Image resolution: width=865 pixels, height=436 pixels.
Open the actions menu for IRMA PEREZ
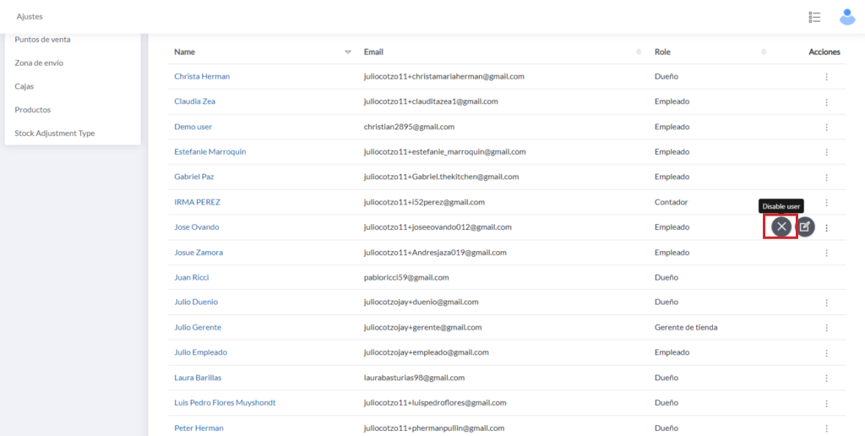click(x=826, y=203)
